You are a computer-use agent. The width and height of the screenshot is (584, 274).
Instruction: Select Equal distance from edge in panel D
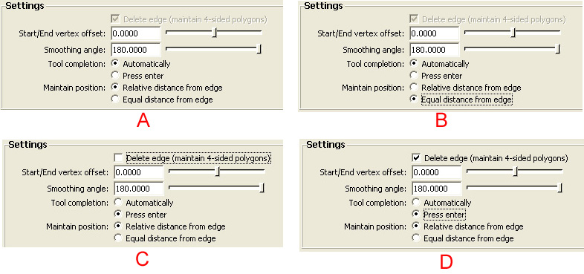417,238
